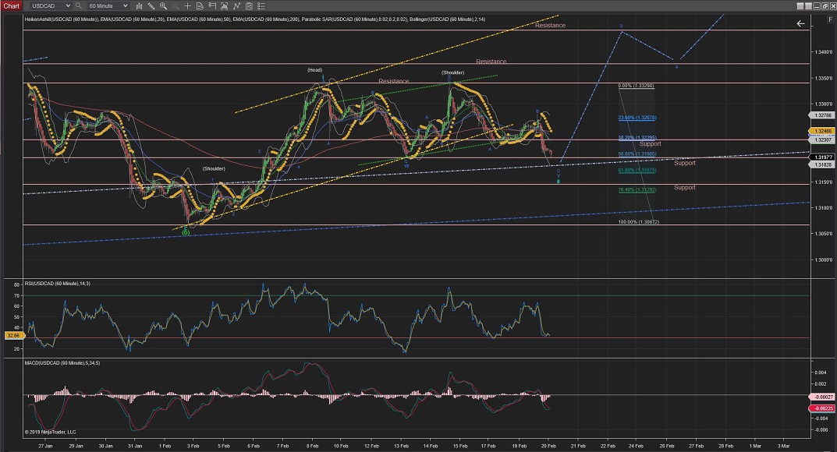The width and height of the screenshot is (837, 452).
Task: Select the crosshair cursor icon
Action: click(187, 6)
